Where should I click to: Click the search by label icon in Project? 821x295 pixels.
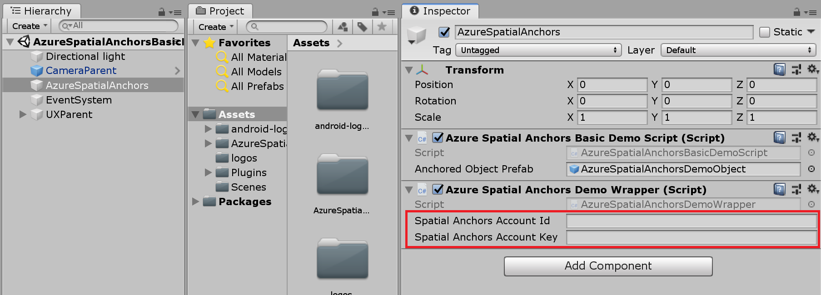point(362,26)
